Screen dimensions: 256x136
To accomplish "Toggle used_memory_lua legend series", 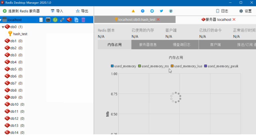I will tap(186, 66).
